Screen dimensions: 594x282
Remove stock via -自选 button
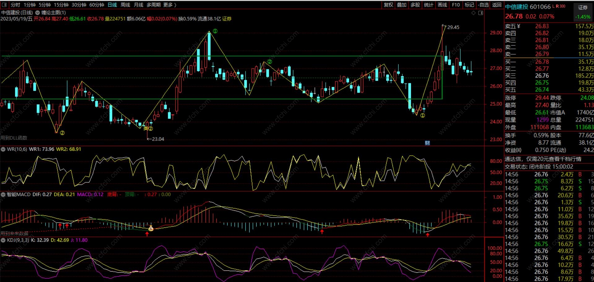[x=483, y=5]
